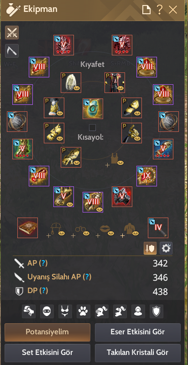Toggle visibility of the red coat outfit

point(121,88)
